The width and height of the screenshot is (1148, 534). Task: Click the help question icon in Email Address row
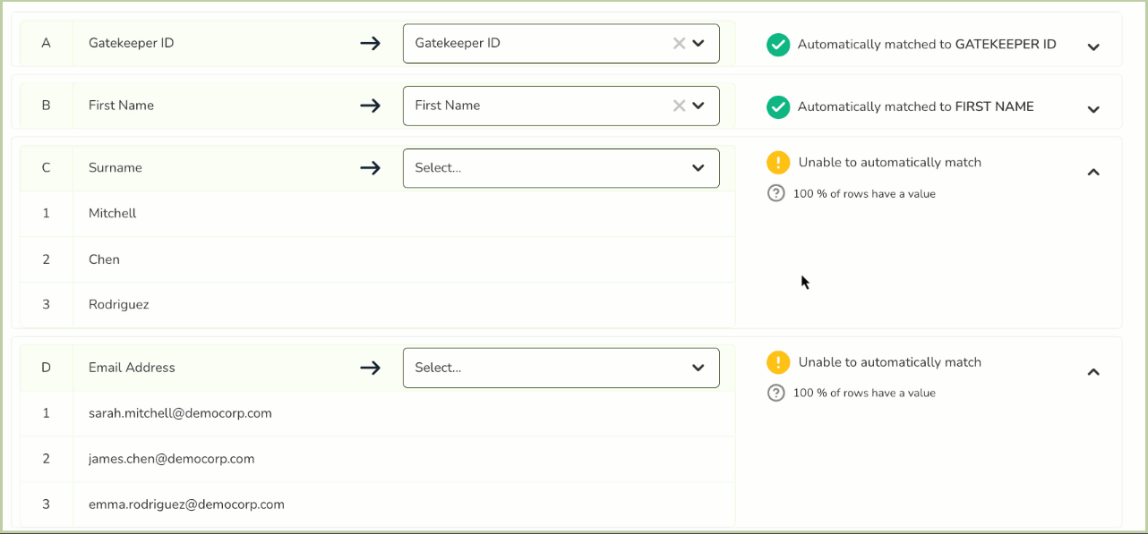[x=776, y=393]
